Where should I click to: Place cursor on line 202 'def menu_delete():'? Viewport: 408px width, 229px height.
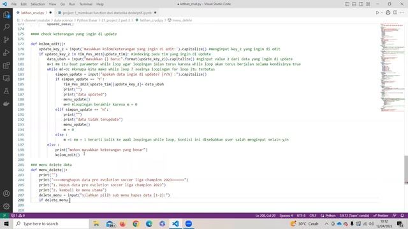click(x=49, y=170)
